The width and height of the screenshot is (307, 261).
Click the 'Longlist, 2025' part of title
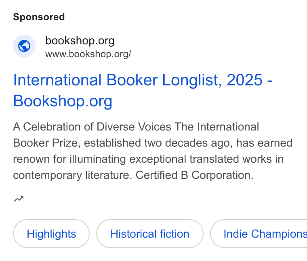click(x=212, y=80)
